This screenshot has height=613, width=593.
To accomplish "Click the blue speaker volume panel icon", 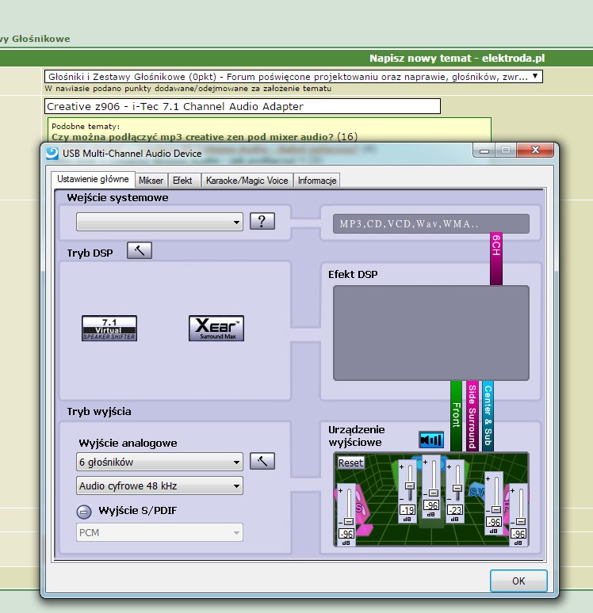I will 431,440.
